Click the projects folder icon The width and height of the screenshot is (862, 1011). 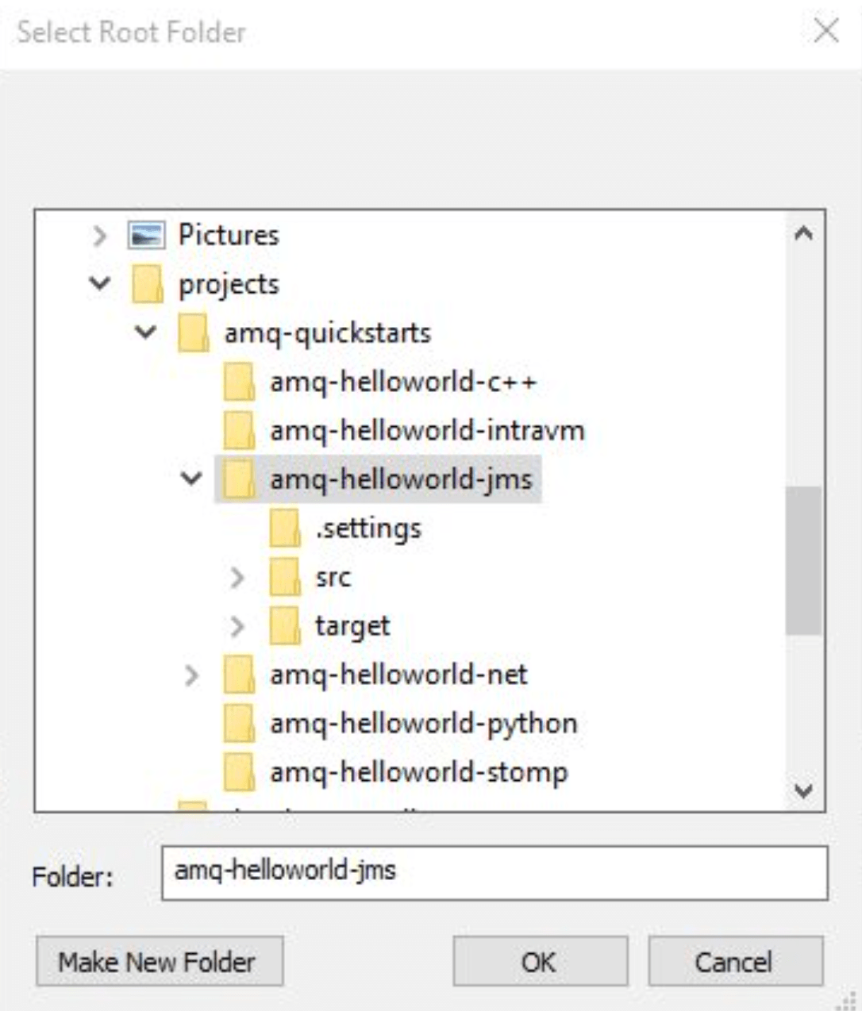point(147,284)
